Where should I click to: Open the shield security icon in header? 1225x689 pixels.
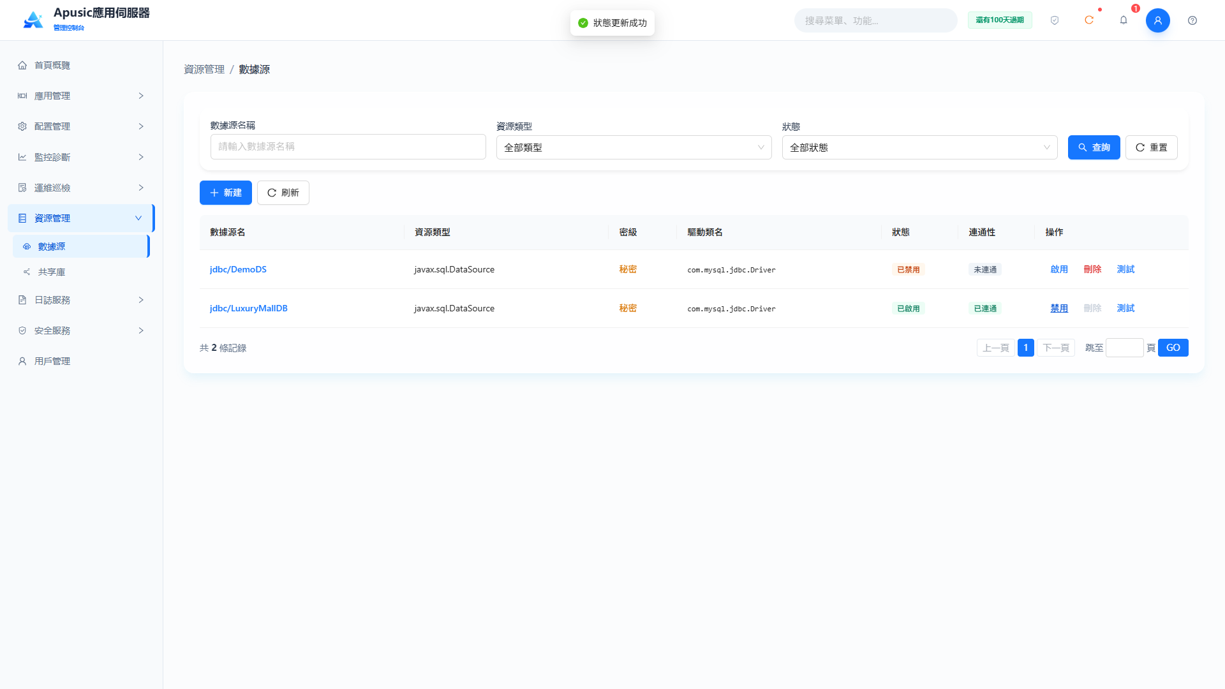tap(1055, 20)
